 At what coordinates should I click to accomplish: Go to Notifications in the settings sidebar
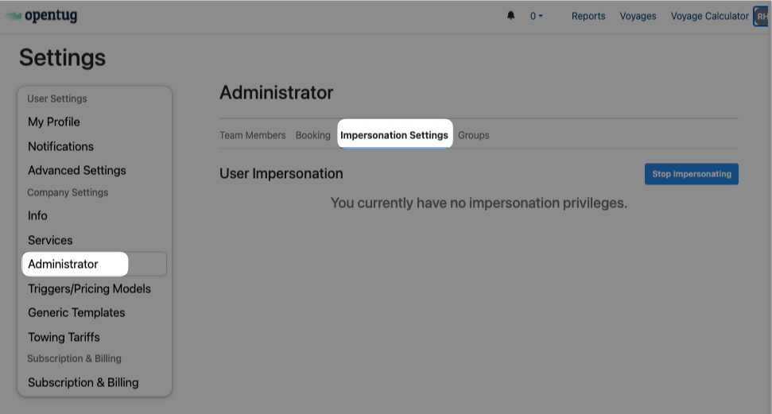coord(60,146)
